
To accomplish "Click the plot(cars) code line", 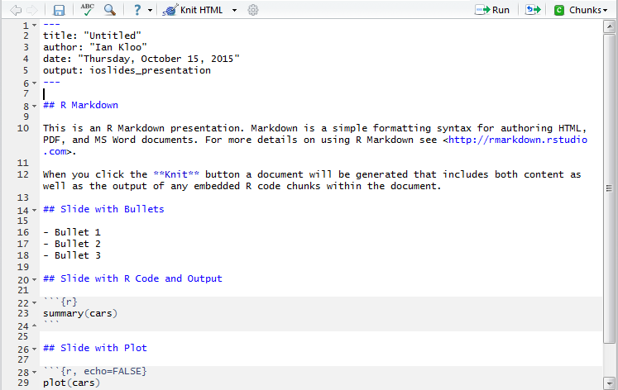I will 71,383.
